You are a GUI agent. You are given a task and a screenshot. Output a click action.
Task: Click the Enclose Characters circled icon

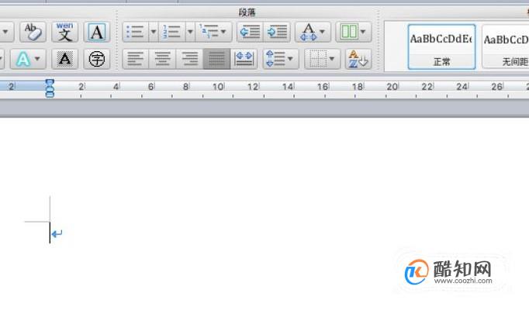[x=97, y=59]
